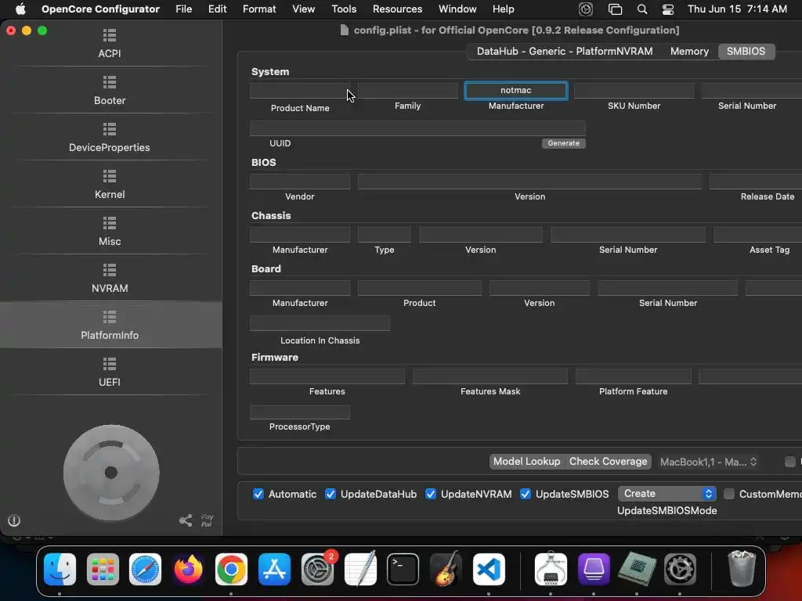Click the Chassis Type field
Screen dimensions: 802x601
click(x=384, y=235)
